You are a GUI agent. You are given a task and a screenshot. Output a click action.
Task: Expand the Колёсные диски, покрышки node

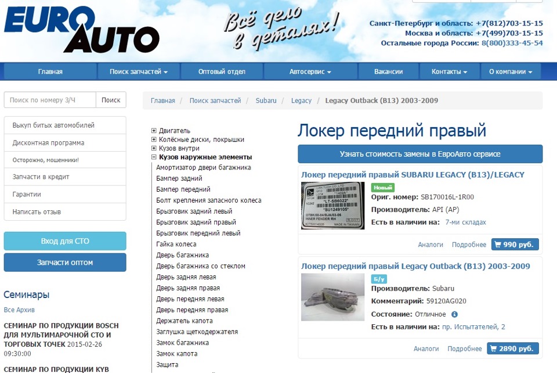pos(154,139)
